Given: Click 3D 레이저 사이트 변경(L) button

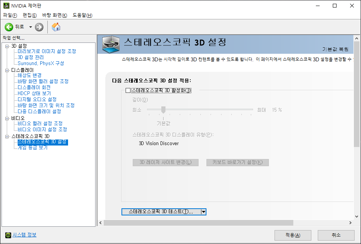Looking at the screenshot, I should point(165,162).
